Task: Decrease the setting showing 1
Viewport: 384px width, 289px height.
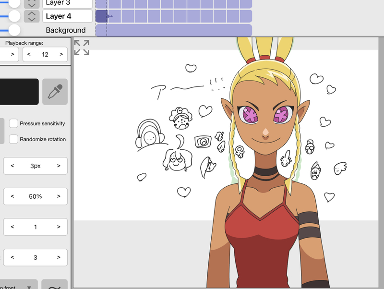Action: (x=12, y=227)
